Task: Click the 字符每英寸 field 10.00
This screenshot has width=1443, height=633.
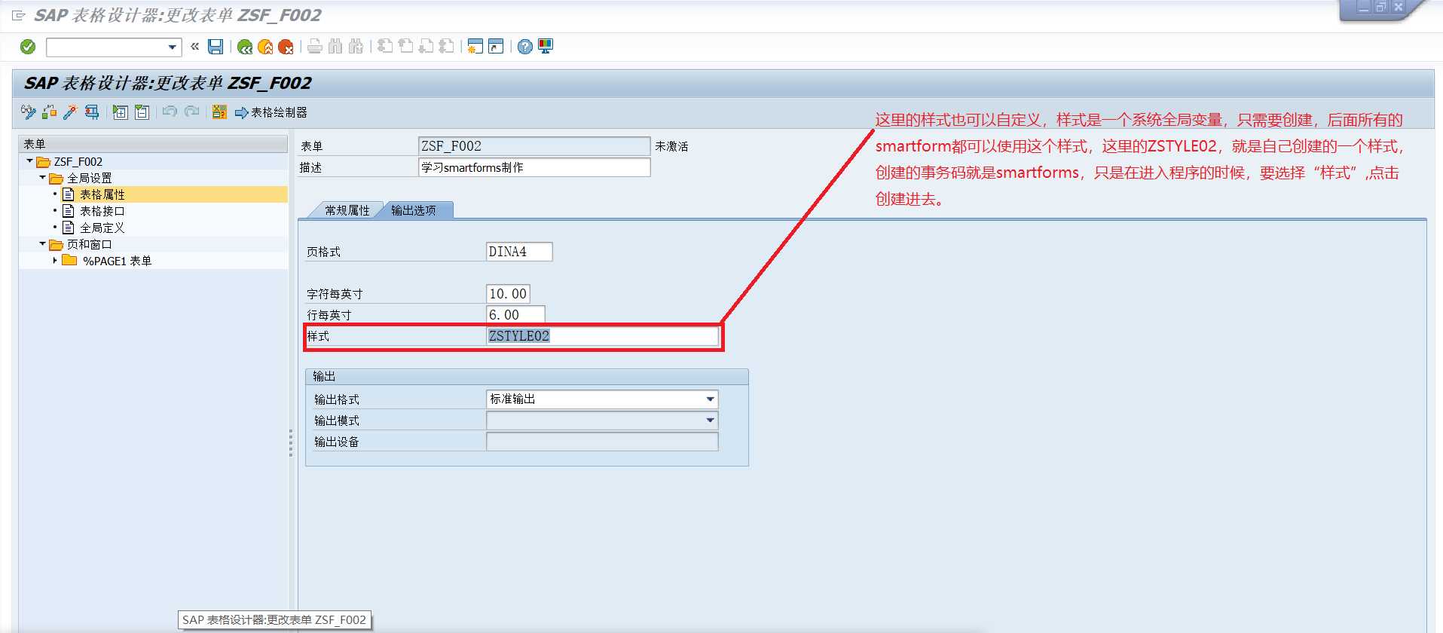Action: (x=508, y=294)
